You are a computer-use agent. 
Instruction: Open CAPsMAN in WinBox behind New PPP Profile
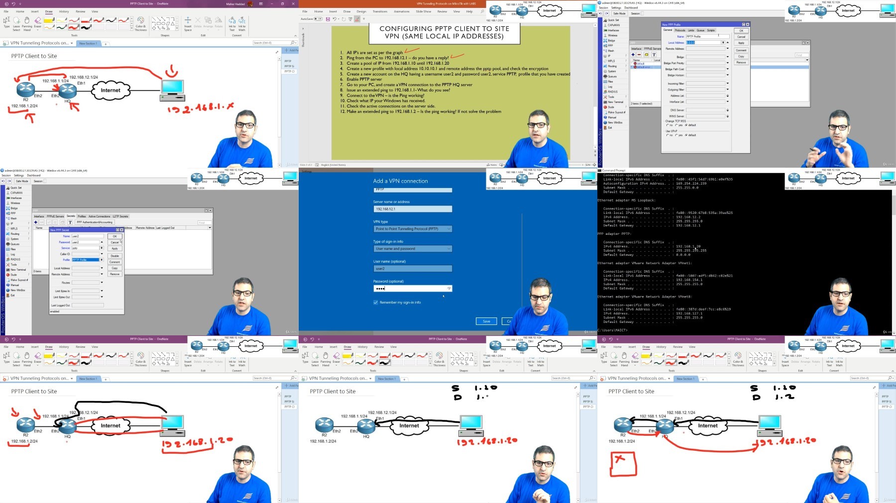[x=613, y=25]
